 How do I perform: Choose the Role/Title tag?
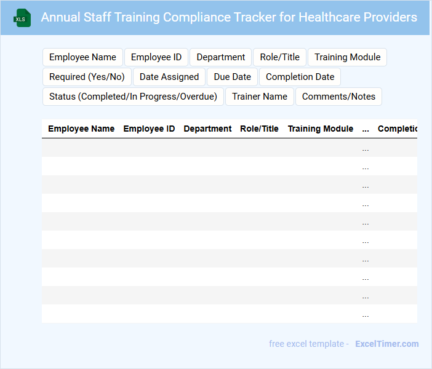(x=280, y=57)
